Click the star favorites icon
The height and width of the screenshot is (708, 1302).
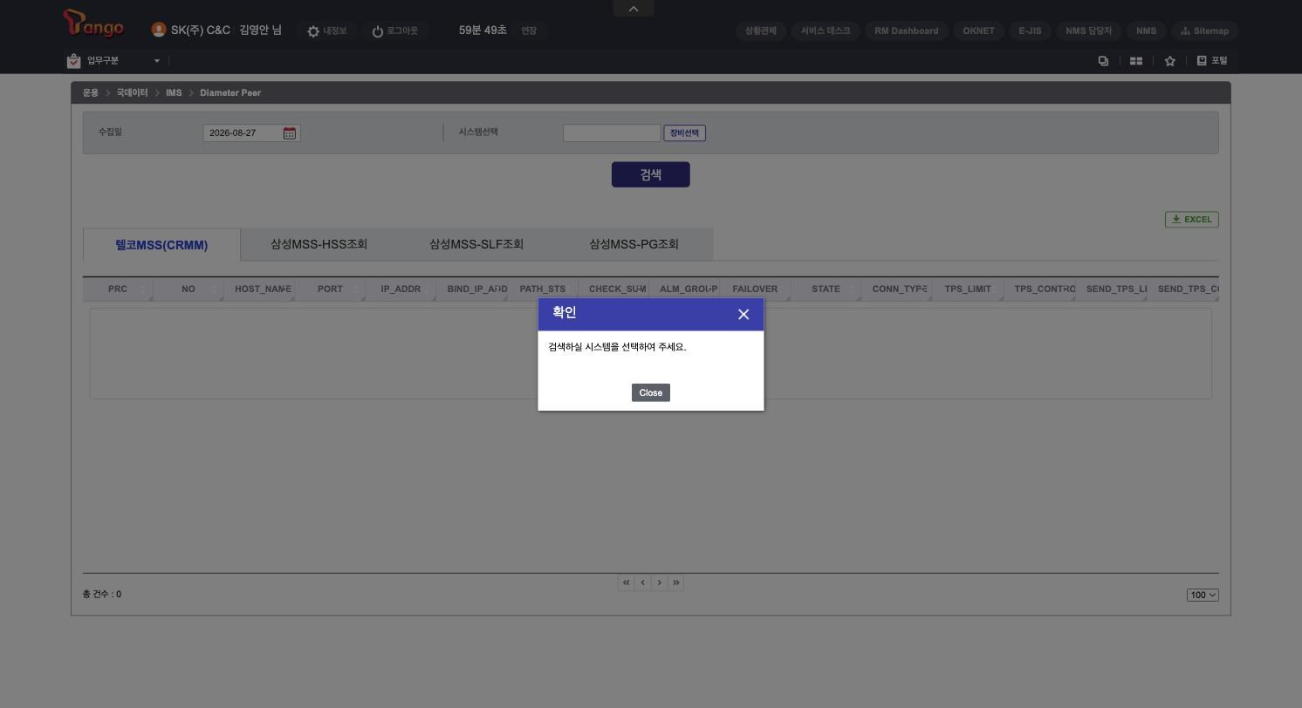coord(1170,61)
